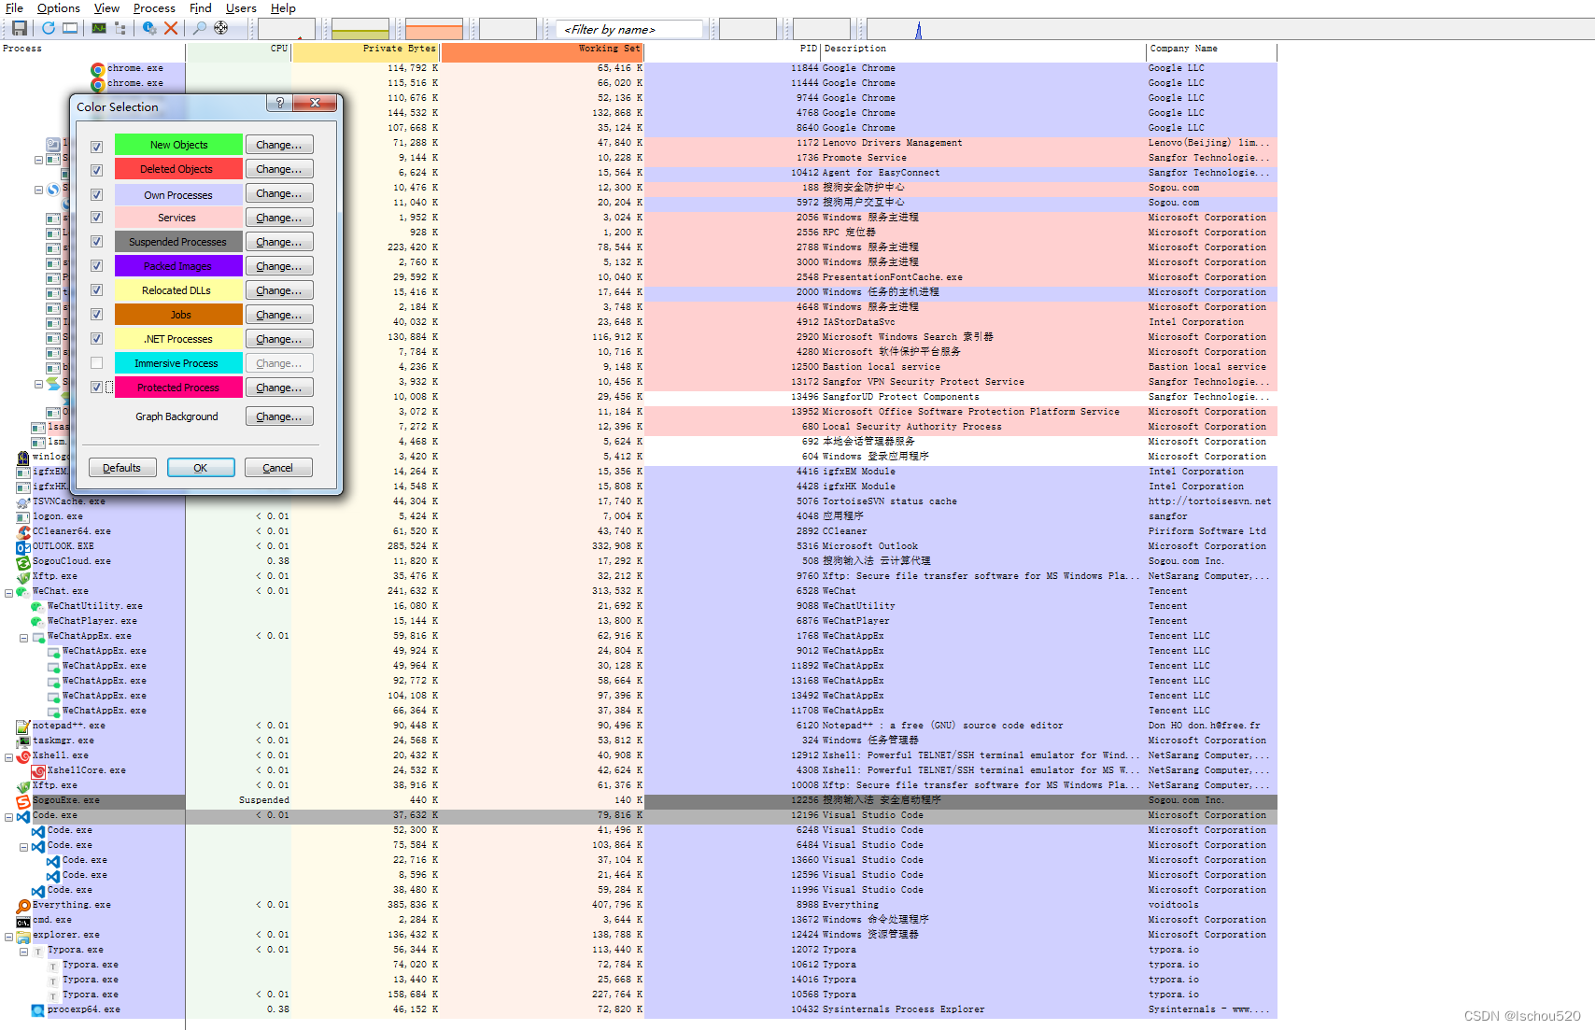Collapse the parent WeChatAppEx.exe tree node
Screen dimensions: 1595x1030
[23, 638]
